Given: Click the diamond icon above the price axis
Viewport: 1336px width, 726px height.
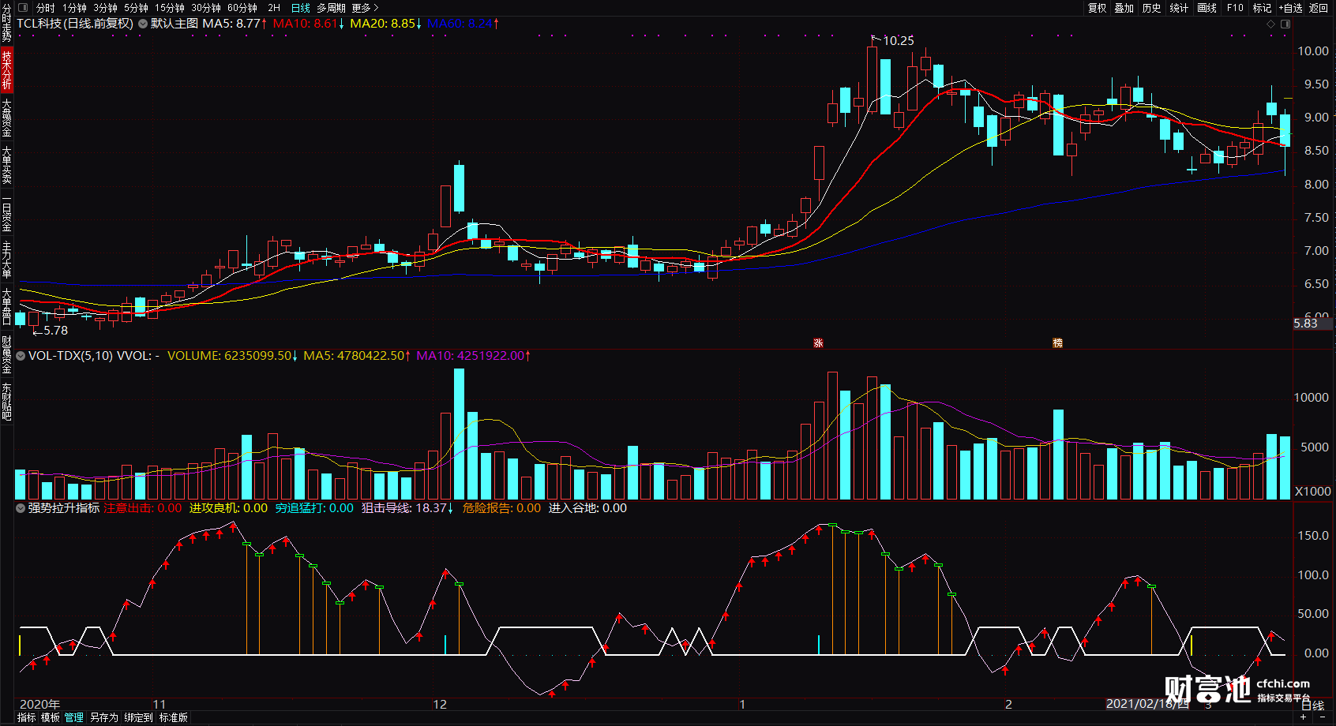Looking at the screenshot, I should click(x=1270, y=24).
